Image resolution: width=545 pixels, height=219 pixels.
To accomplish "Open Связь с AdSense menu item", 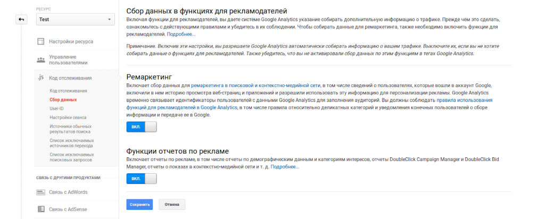I will [x=68, y=209].
